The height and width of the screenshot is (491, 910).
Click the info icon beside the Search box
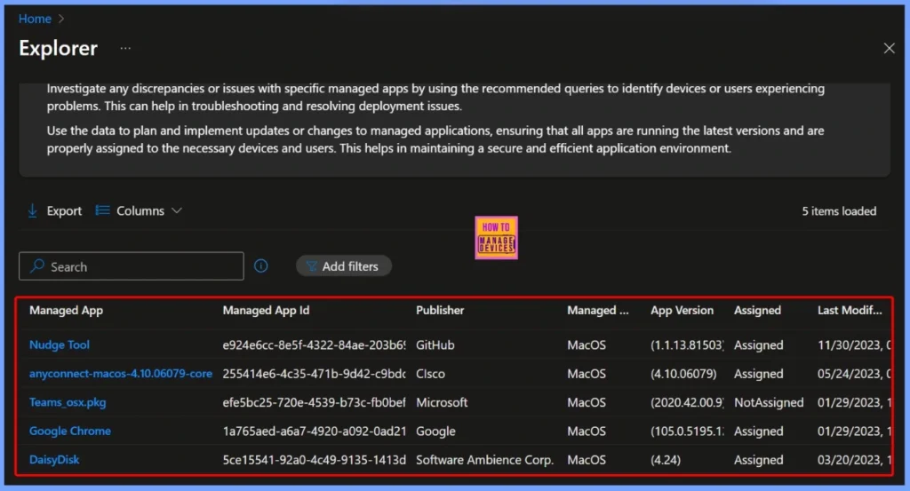pyautogui.click(x=261, y=266)
